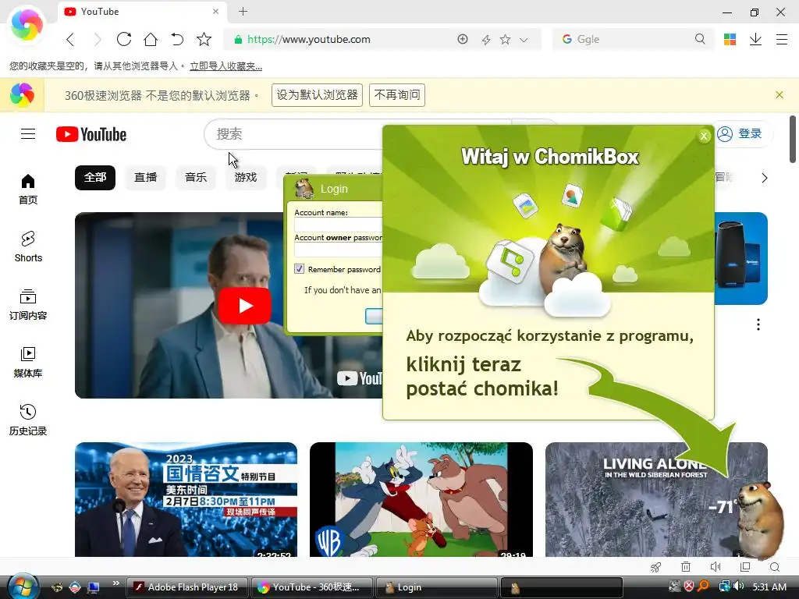Viewport: 799px width, 599px height.
Task: Focus the YouTube 搜索 search field
Action: click(x=293, y=134)
